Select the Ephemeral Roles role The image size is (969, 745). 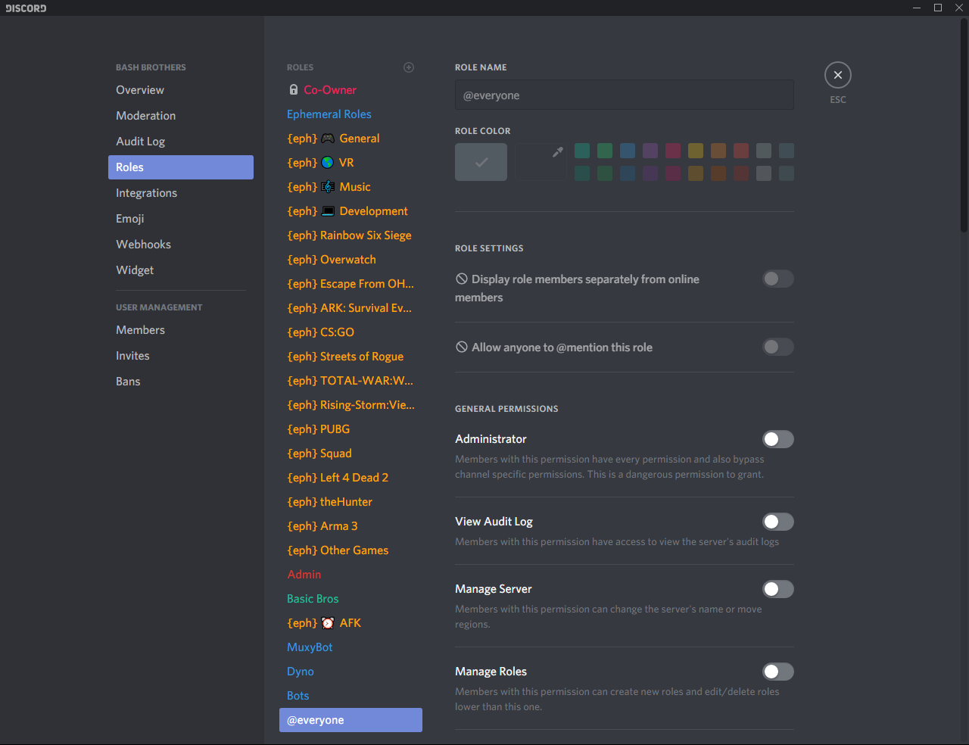coord(329,114)
